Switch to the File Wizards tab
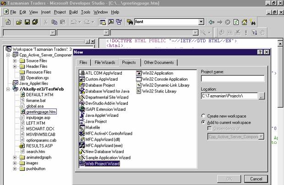 point(105,62)
